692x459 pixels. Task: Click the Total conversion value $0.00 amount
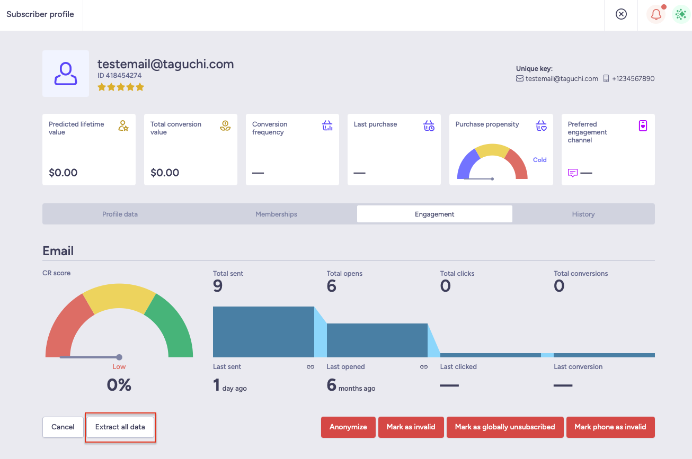tap(165, 173)
